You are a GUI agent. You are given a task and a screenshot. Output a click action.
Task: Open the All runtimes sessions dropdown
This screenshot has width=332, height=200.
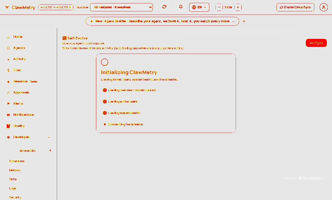coord(121,7)
